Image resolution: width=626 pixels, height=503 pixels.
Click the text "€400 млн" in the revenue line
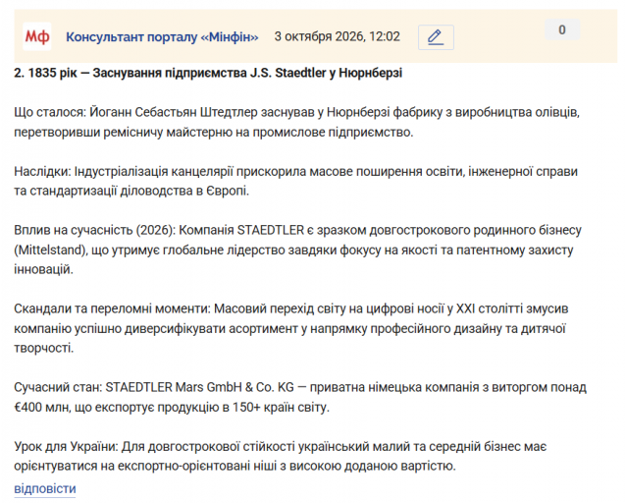click(x=41, y=407)
